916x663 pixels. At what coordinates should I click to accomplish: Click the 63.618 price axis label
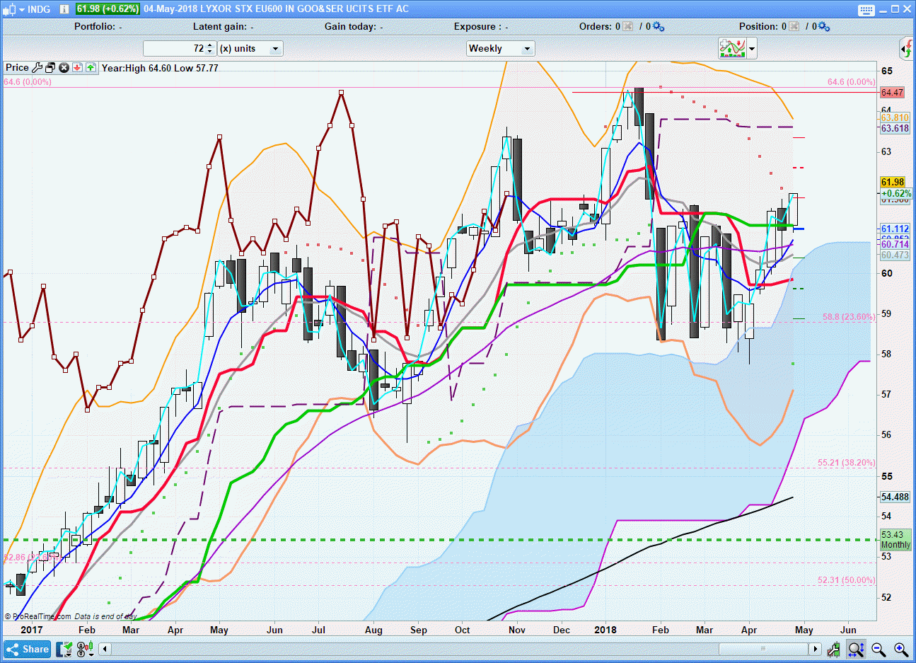click(895, 129)
